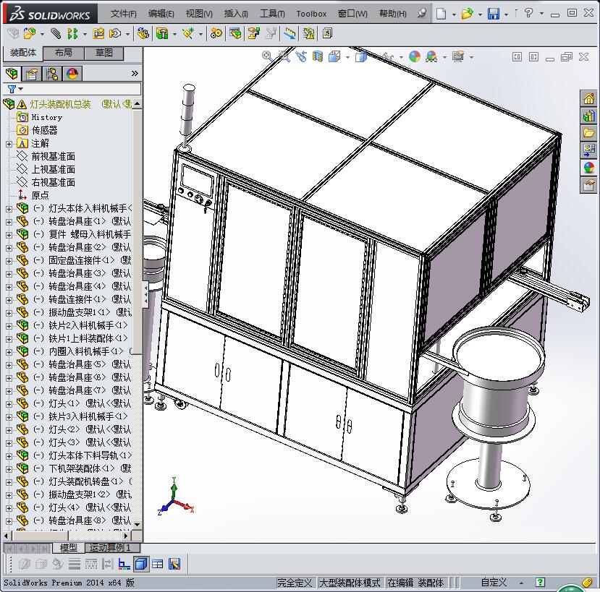Screen dimensions: 600x592
Task: Switch to the DisplayManager tab icon
Action: click(x=72, y=74)
